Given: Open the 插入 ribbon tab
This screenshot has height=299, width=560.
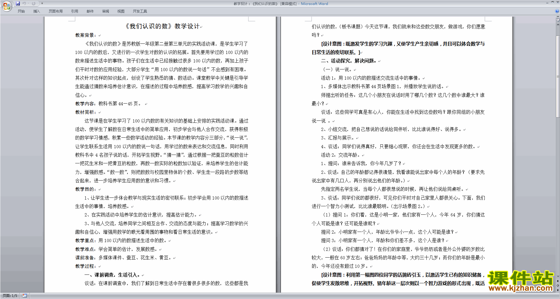Looking at the screenshot, I should click(x=36, y=11).
